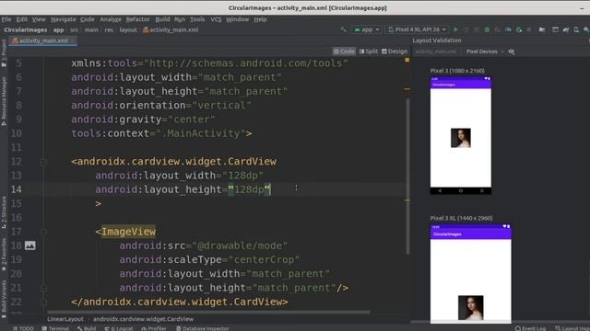Open the Favorites side tab
Viewport: 590px width, 331px height.
point(4,255)
